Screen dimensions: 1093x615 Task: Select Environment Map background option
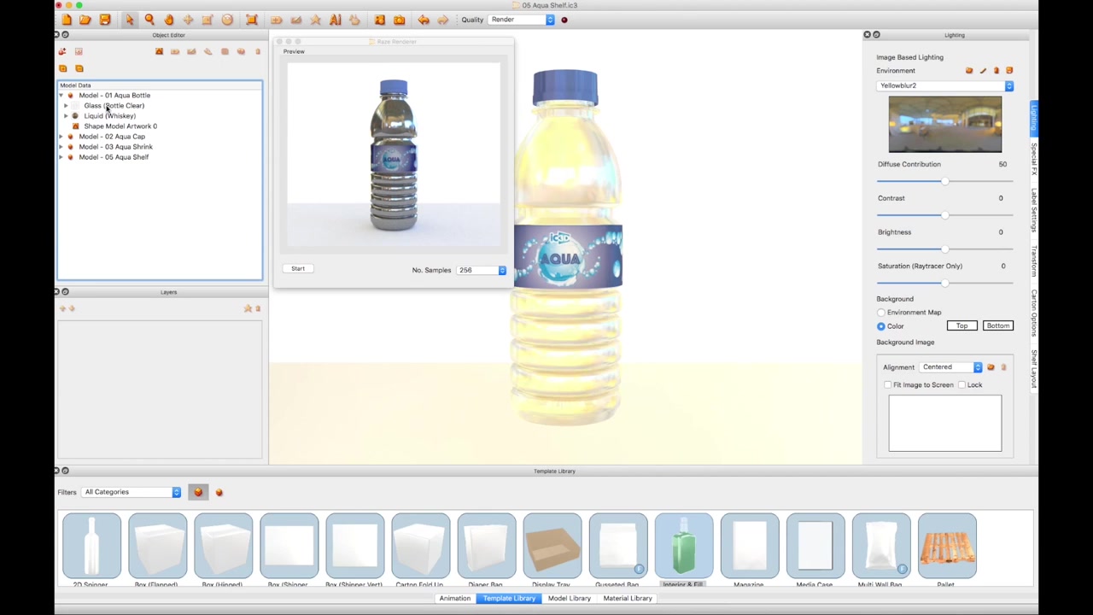click(881, 313)
